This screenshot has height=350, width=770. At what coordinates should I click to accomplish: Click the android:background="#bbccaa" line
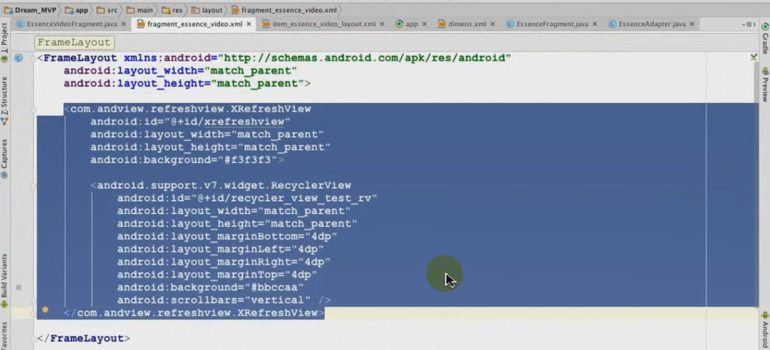click(211, 287)
